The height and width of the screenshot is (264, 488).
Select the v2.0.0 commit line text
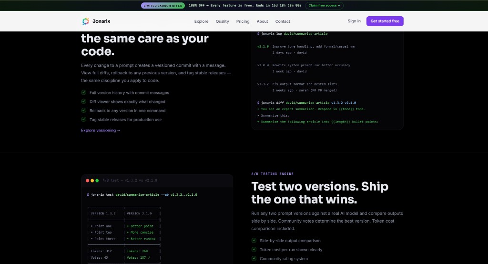[304, 65]
